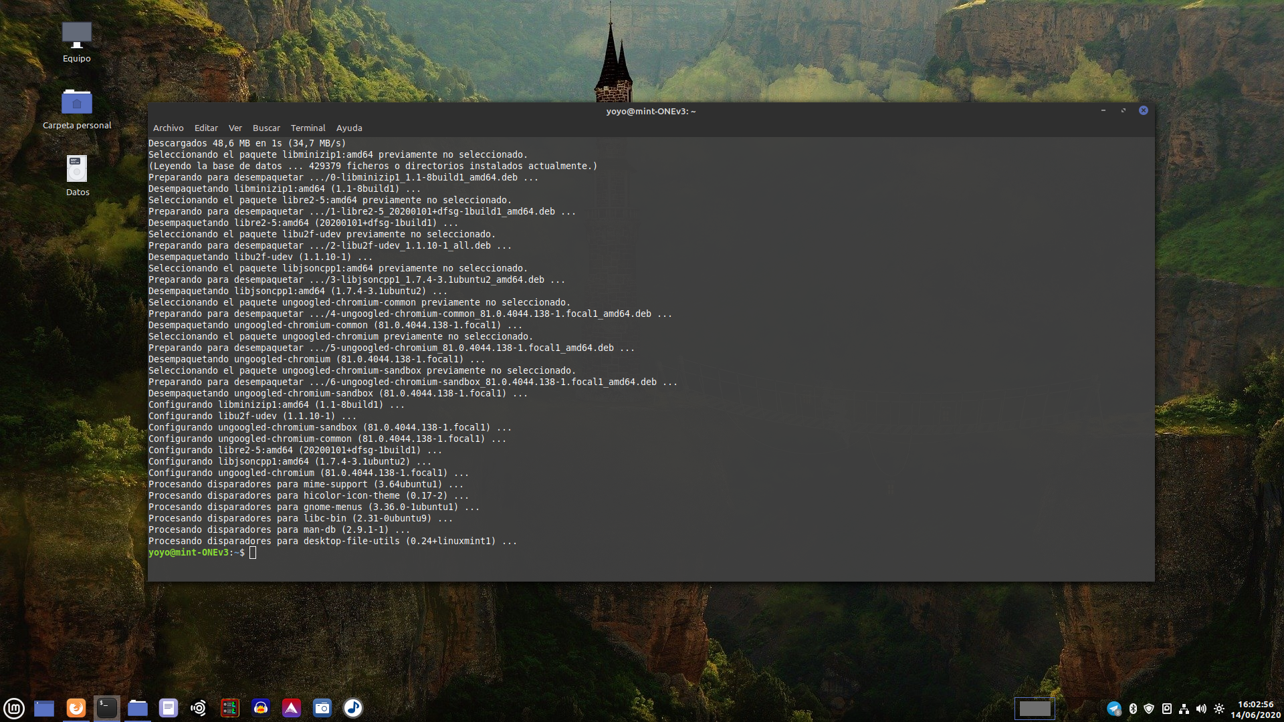
Task: Click the terminal command prompt line
Action: [x=401, y=553]
